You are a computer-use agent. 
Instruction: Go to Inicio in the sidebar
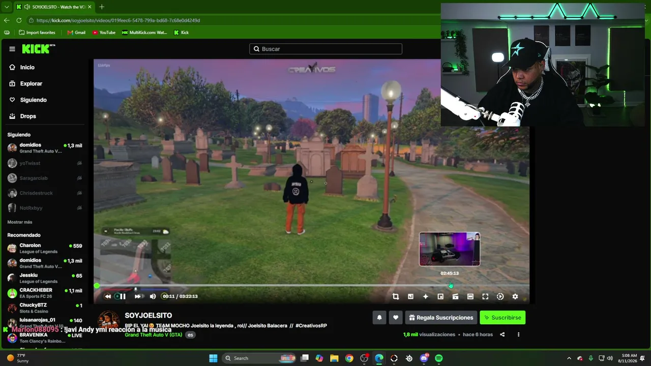click(x=22, y=67)
